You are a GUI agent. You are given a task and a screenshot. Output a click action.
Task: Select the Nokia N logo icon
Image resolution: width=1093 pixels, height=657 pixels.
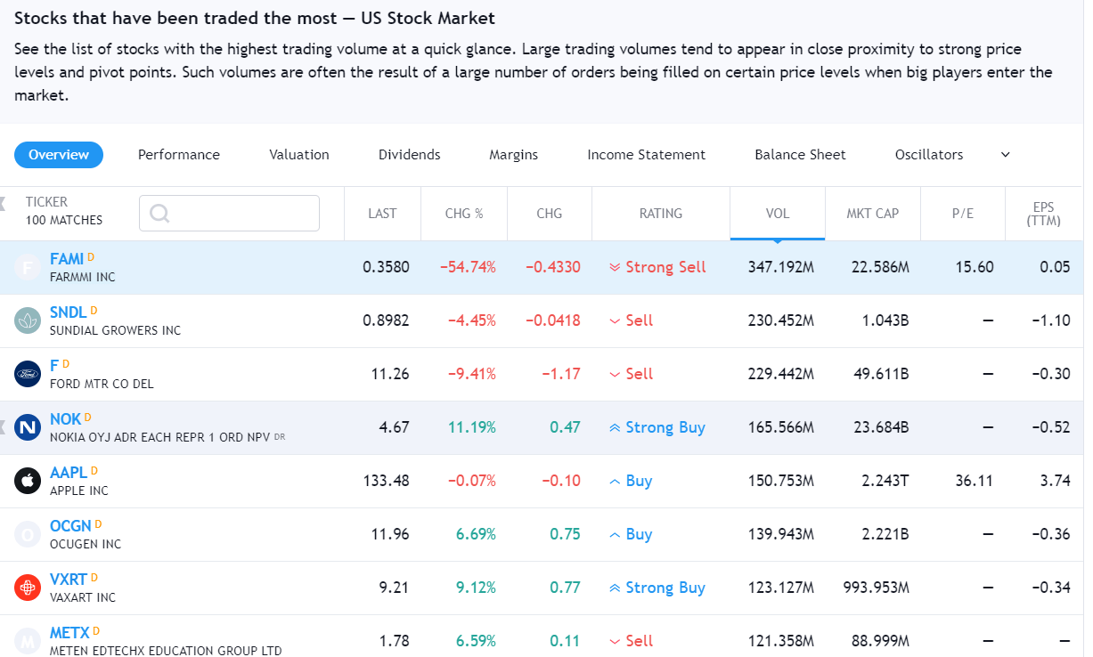pyautogui.click(x=28, y=427)
